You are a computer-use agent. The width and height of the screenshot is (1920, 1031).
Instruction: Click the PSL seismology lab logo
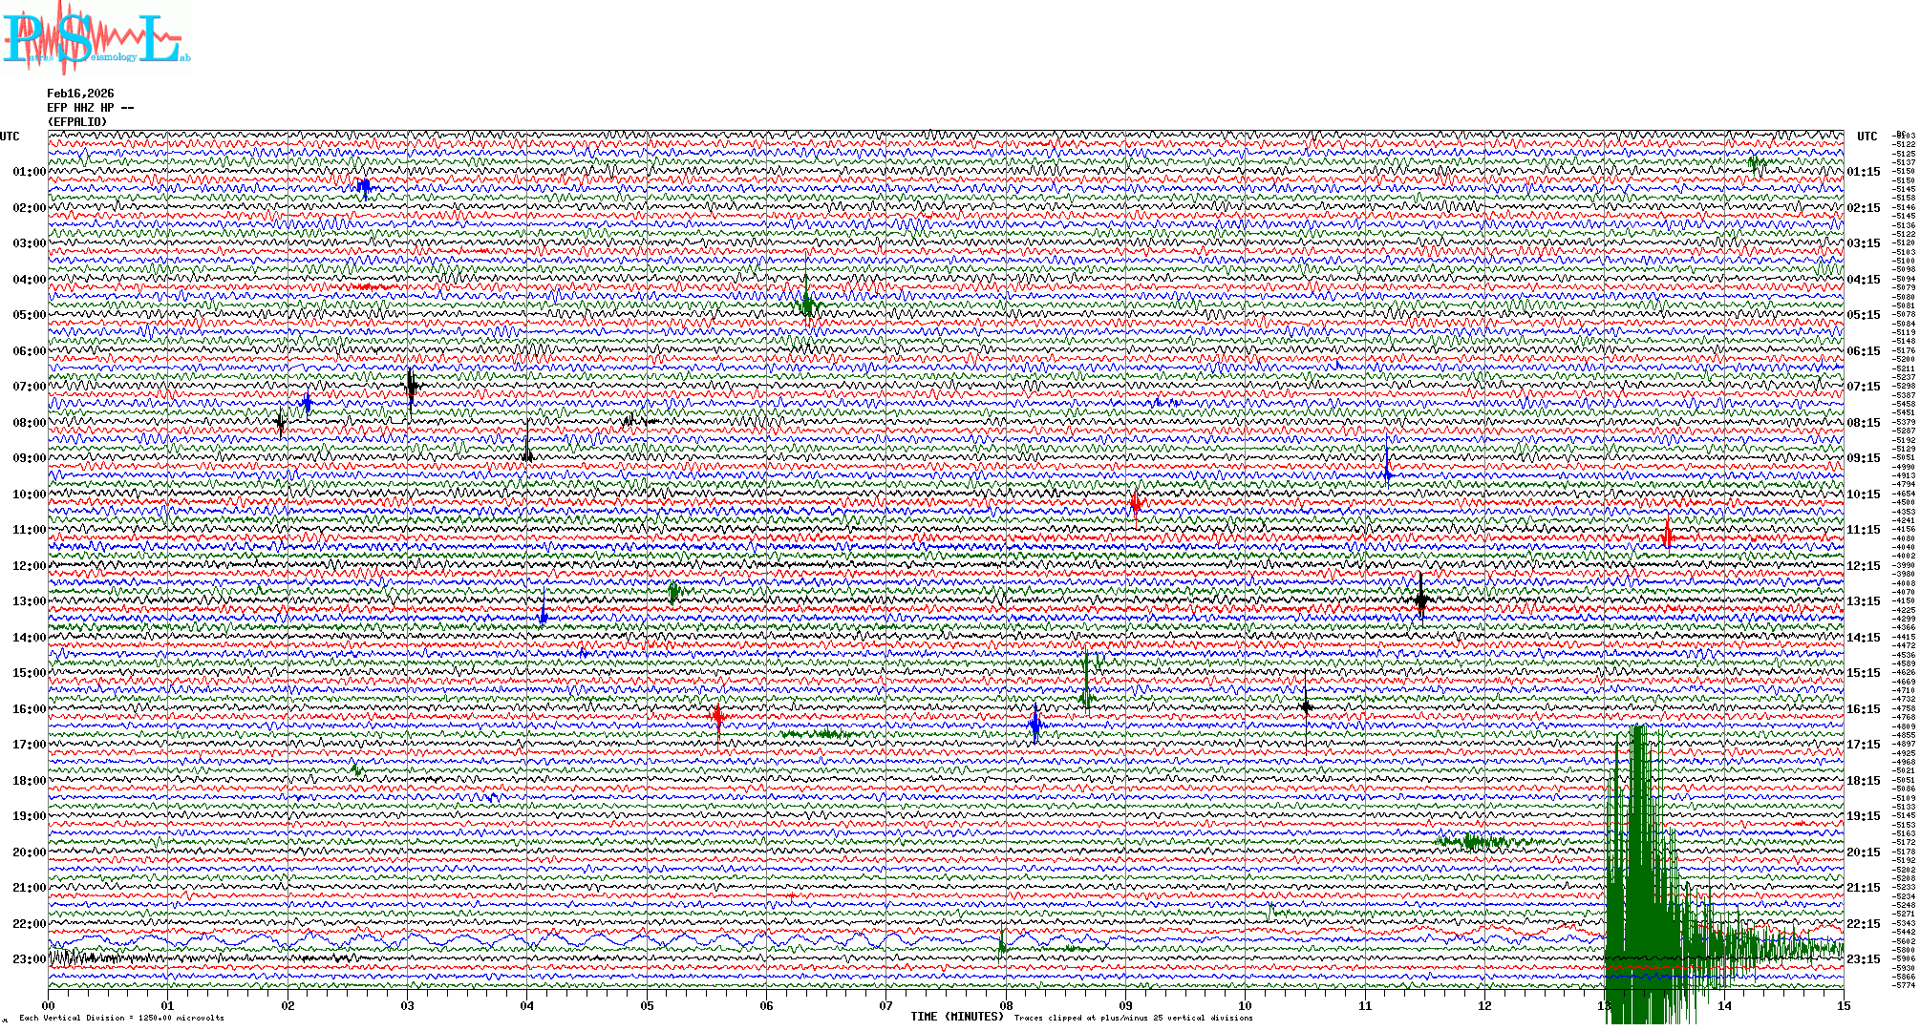click(94, 38)
